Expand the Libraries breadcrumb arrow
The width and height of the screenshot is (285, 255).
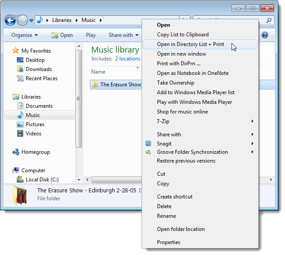tap(77, 20)
